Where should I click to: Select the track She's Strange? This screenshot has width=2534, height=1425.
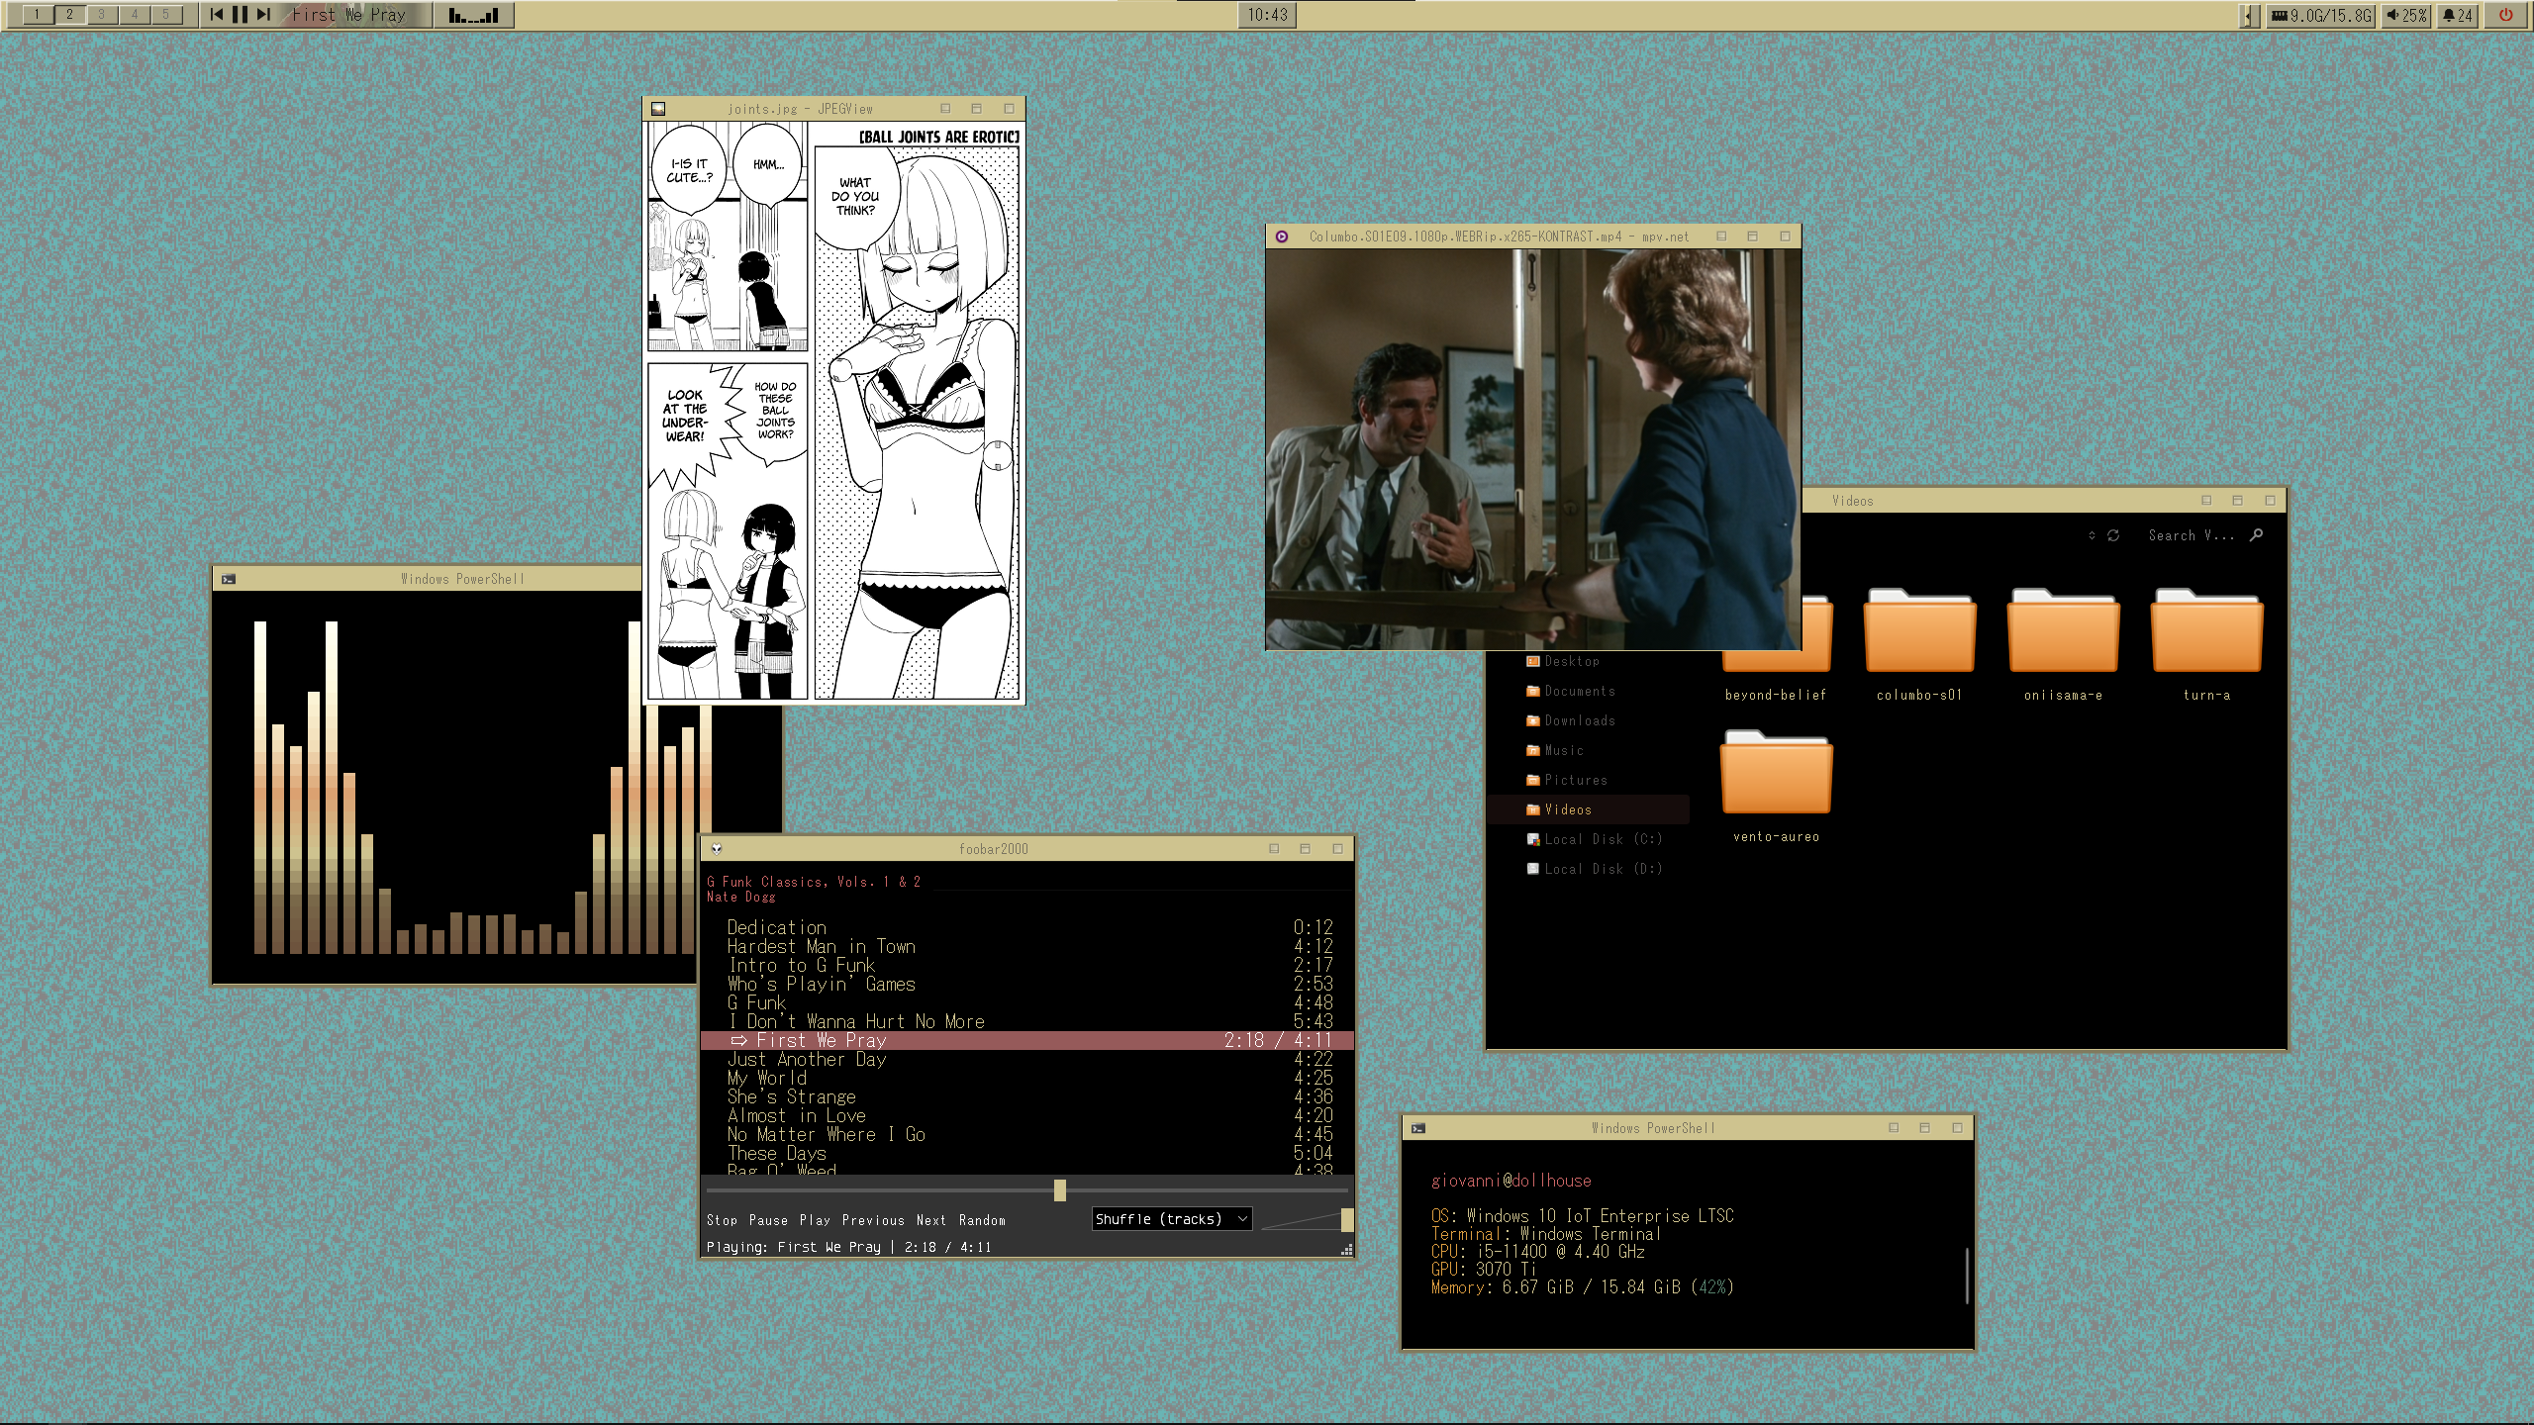click(1027, 1096)
